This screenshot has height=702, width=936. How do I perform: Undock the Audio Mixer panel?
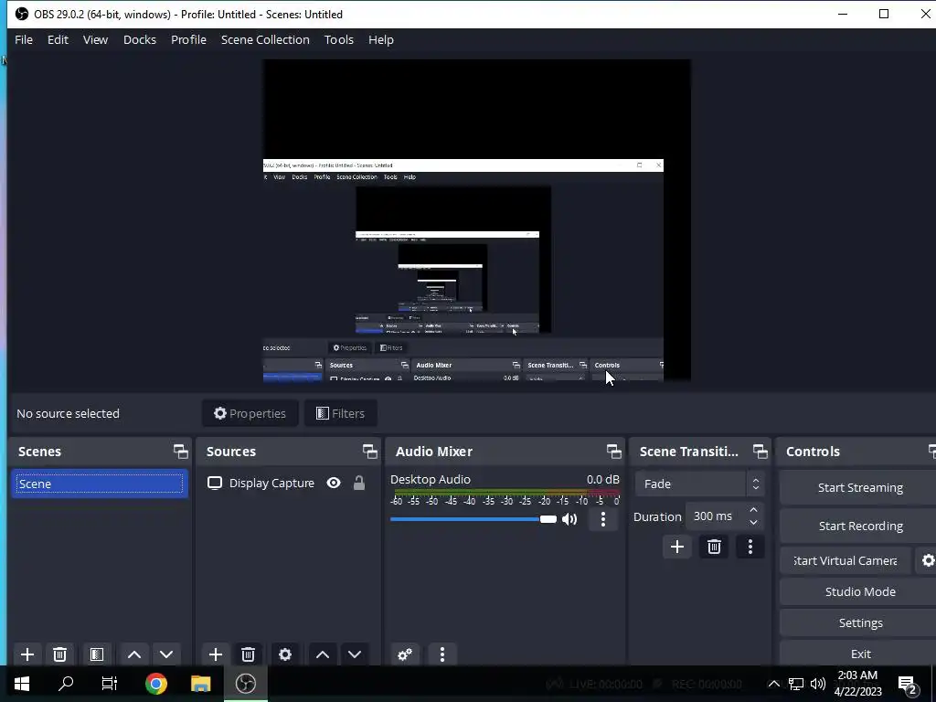[x=613, y=452]
